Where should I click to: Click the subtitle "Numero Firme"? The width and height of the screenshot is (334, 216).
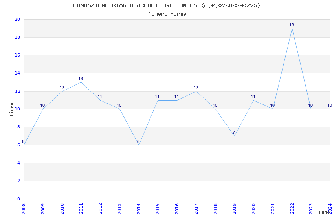point(167,14)
